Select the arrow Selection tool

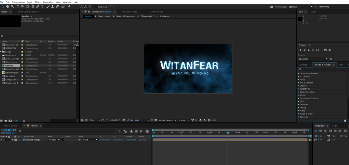[x=3, y=7]
